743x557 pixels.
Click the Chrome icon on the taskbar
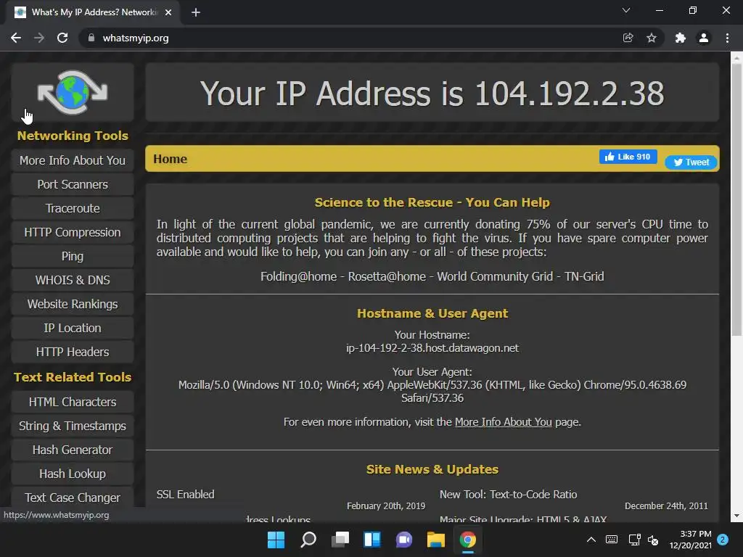click(468, 540)
